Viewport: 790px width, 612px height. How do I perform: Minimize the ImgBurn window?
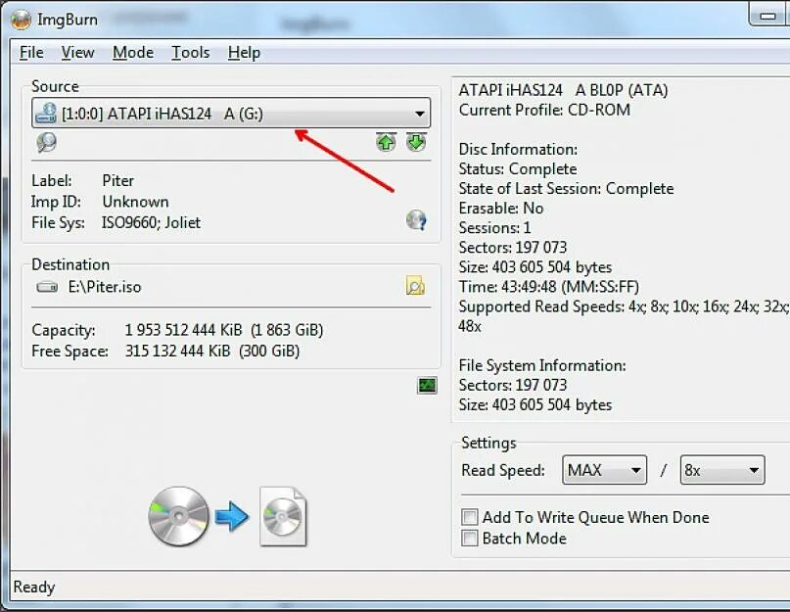coord(768,15)
